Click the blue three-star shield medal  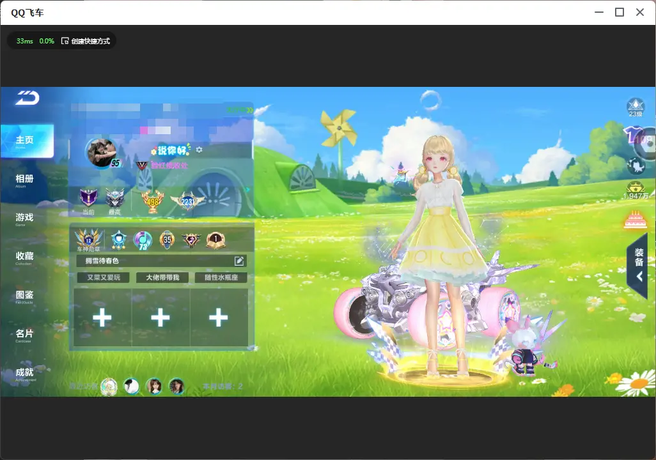119,240
